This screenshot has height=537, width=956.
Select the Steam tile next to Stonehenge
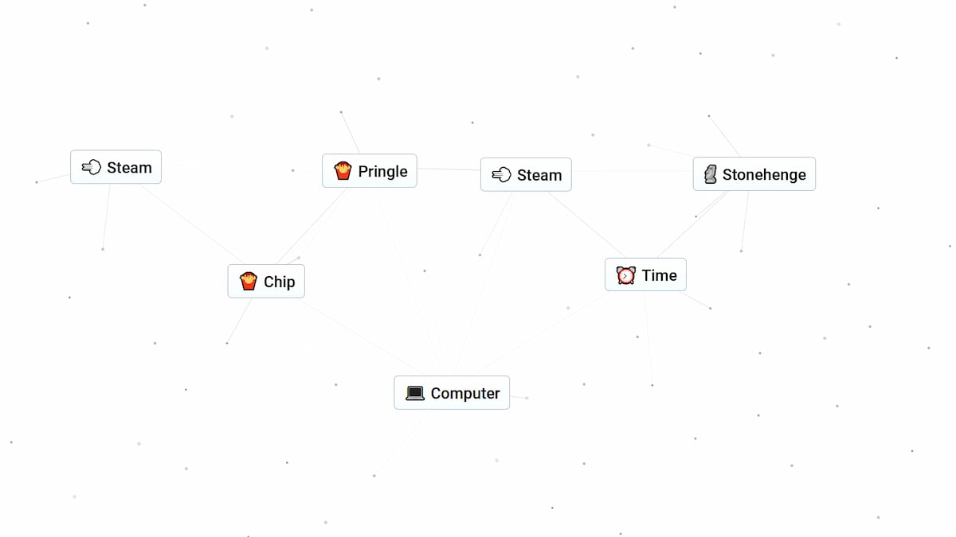click(x=526, y=174)
